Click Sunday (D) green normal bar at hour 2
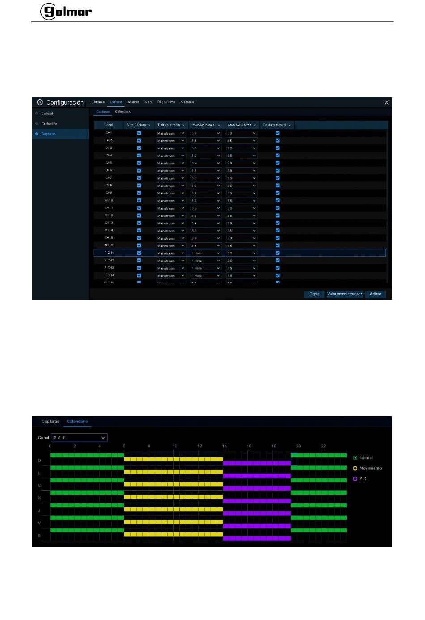 [x=78, y=455]
